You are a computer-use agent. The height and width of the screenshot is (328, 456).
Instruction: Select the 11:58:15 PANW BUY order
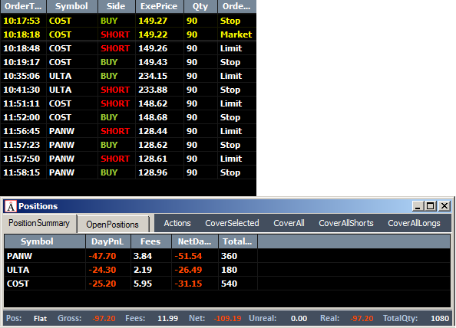pos(128,172)
